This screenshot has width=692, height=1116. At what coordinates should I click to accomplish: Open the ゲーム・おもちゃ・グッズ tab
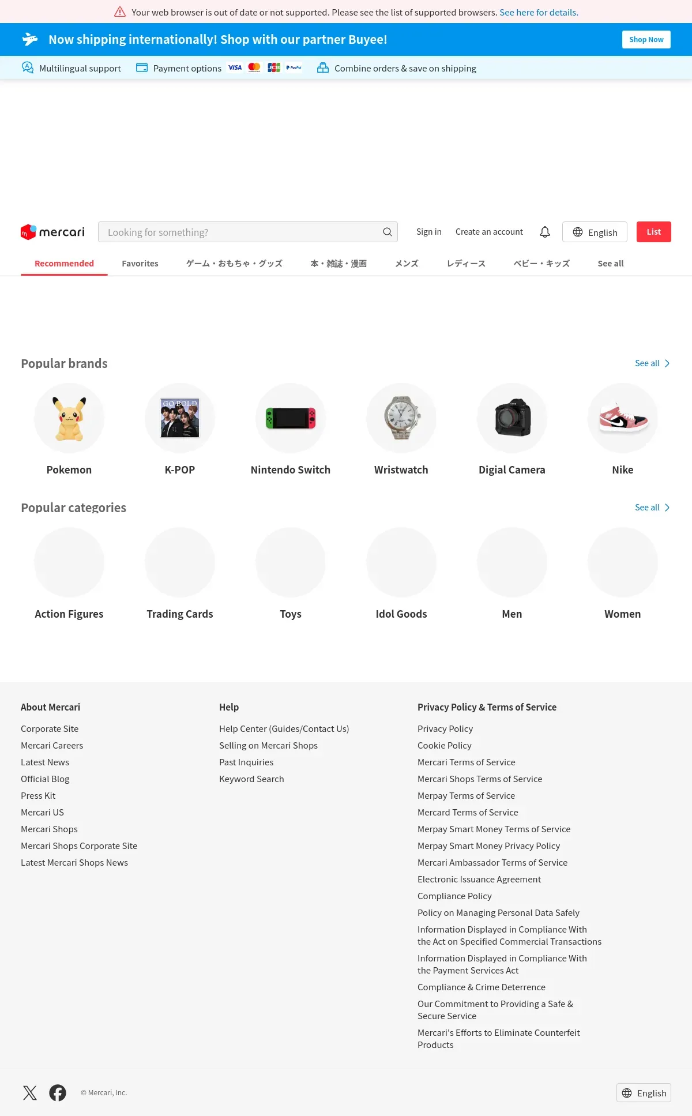click(x=234, y=264)
